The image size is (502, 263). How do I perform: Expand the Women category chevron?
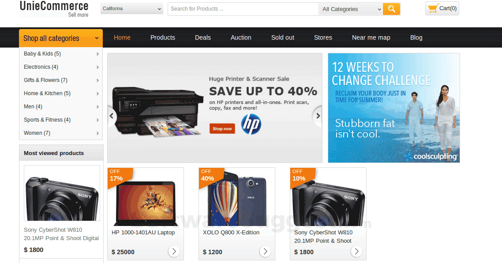[97, 133]
